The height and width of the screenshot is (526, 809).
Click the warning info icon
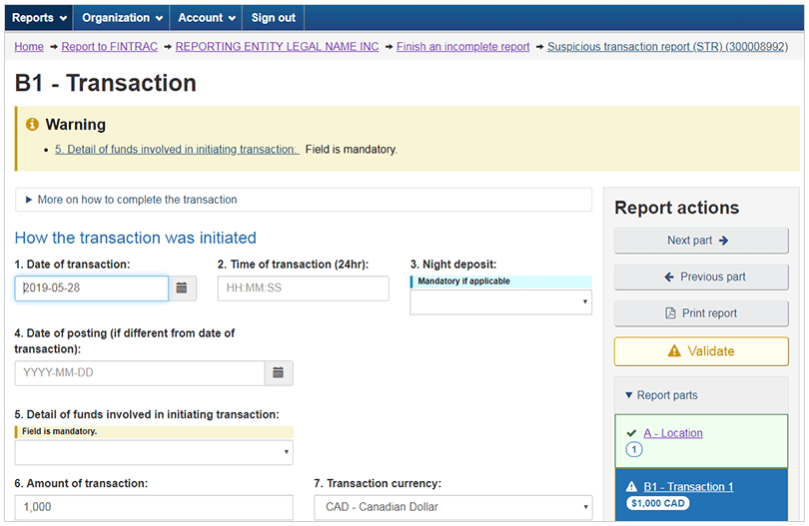pyautogui.click(x=32, y=125)
